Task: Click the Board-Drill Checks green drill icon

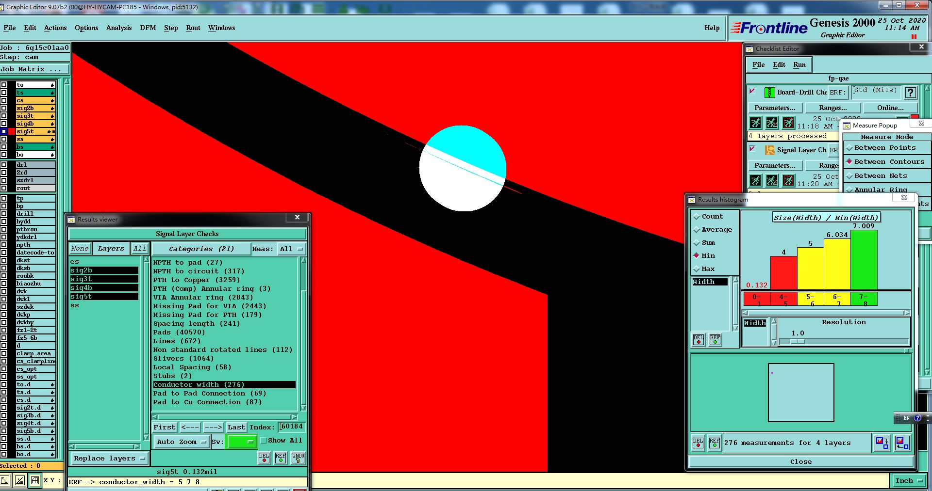Action: click(x=769, y=92)
